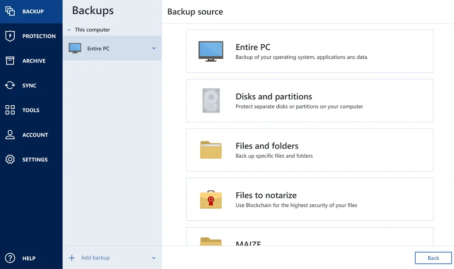Open the BACKUP sidebar section
The image size is (454, 269).
coord(31,11)
